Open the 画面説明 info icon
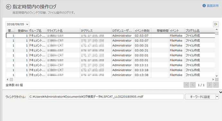The image size is (222, 121). click(x=204, y=6)
